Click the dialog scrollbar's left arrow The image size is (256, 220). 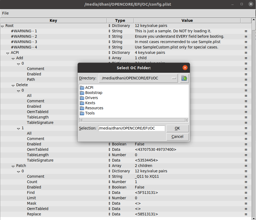click(x=81, y=120)
